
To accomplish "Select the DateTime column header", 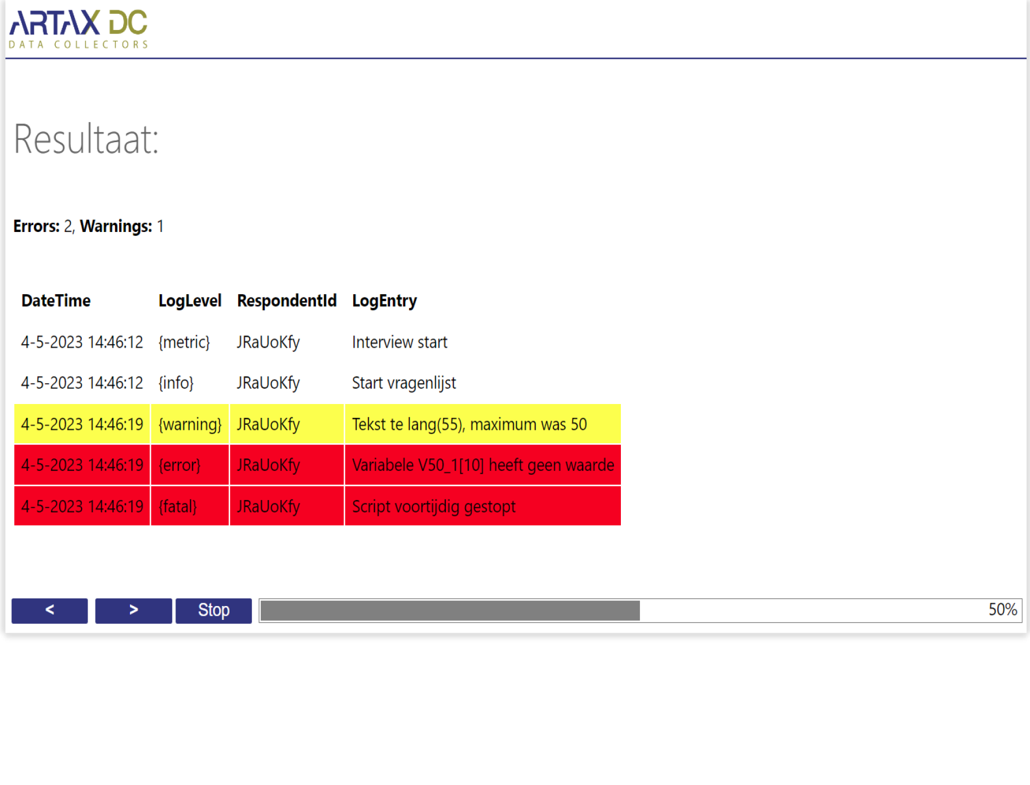I will click(56, 301).
